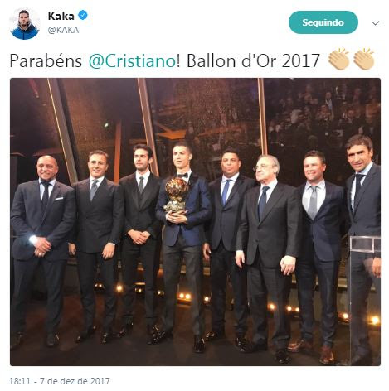
Task: Open the Kaka display name link
Action: [61, 16]
